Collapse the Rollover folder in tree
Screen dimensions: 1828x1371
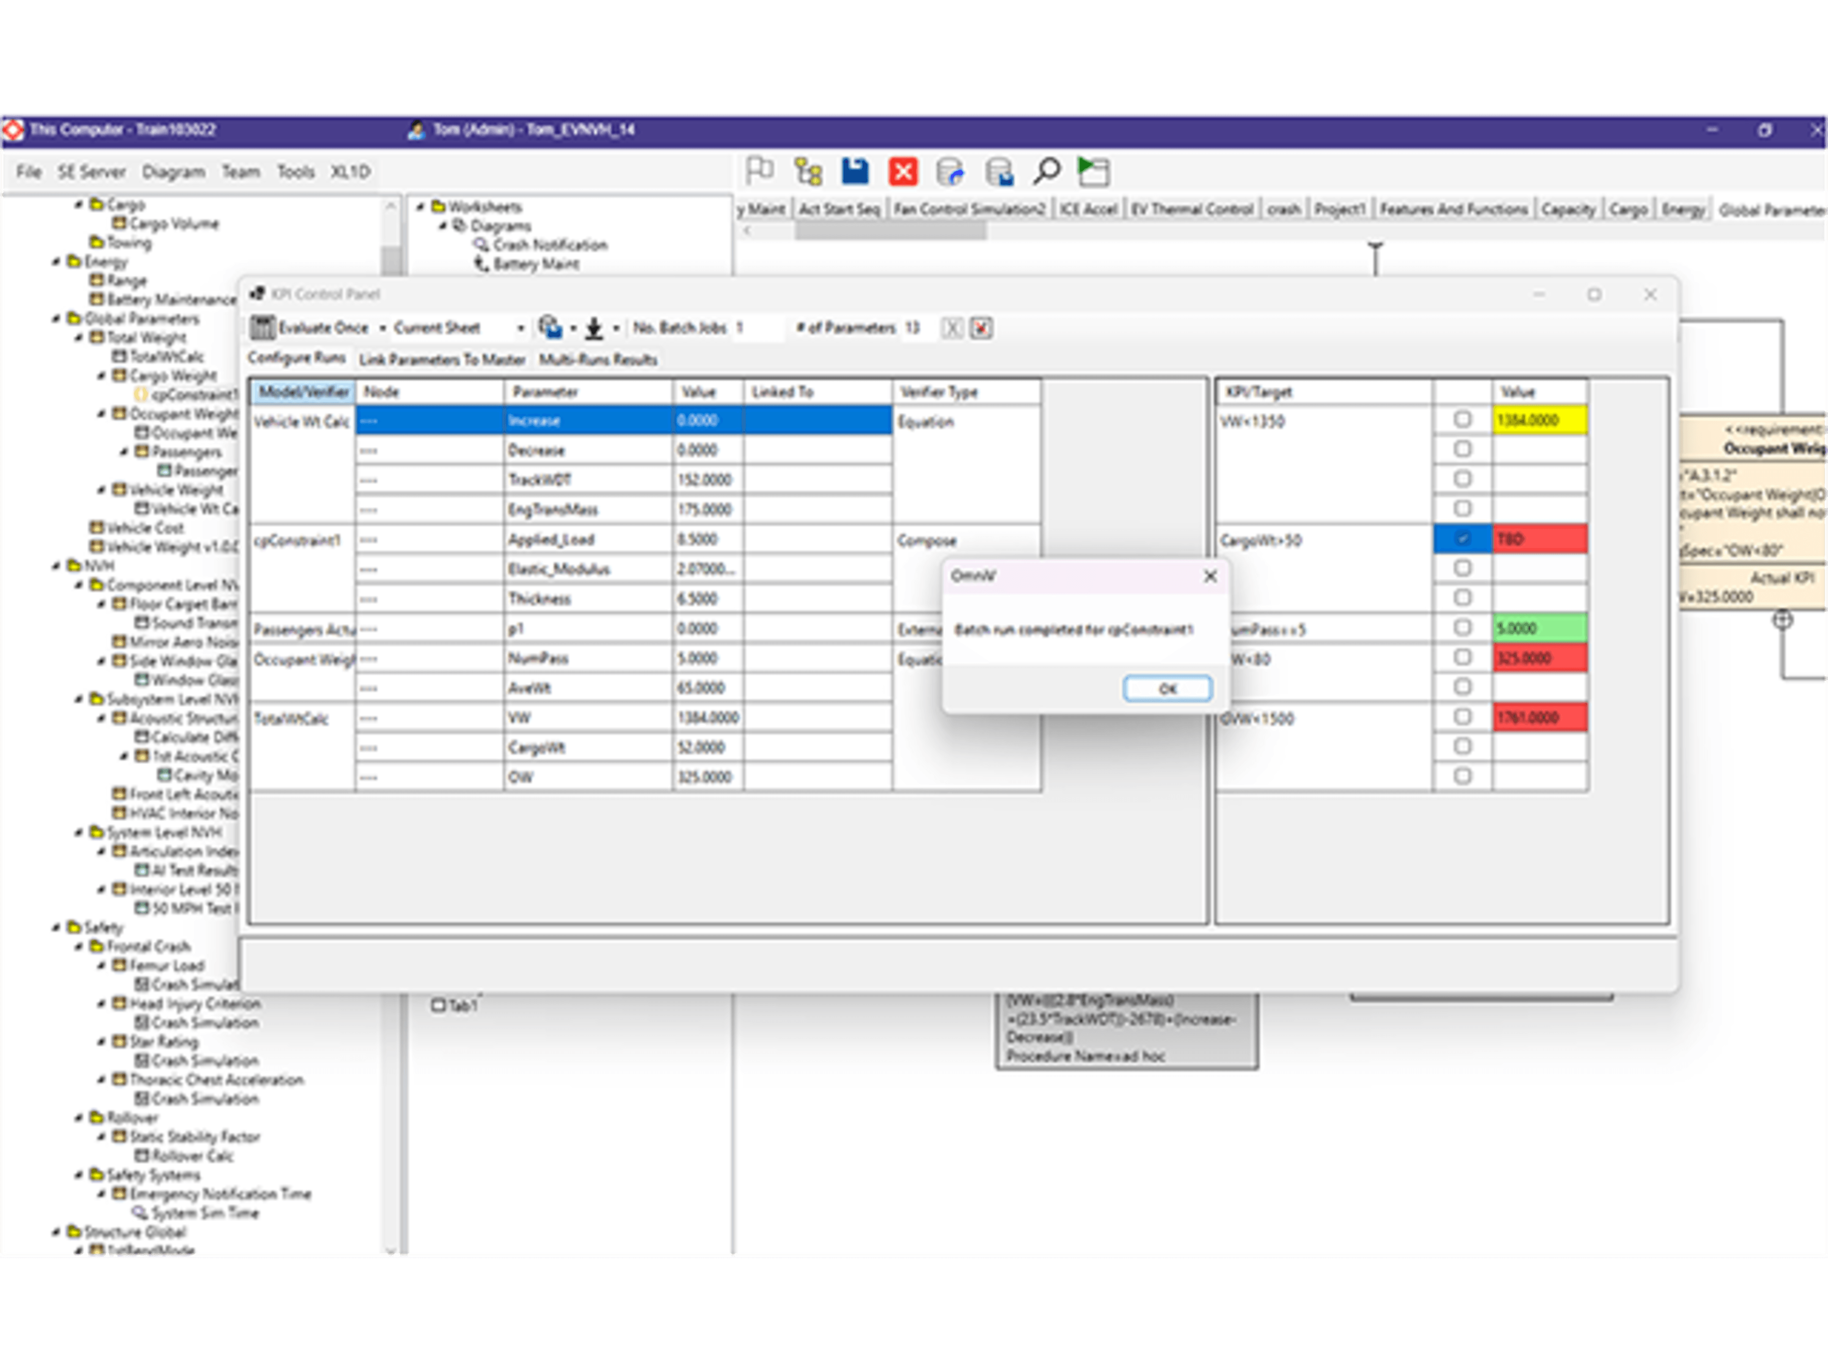(79, 1117)
